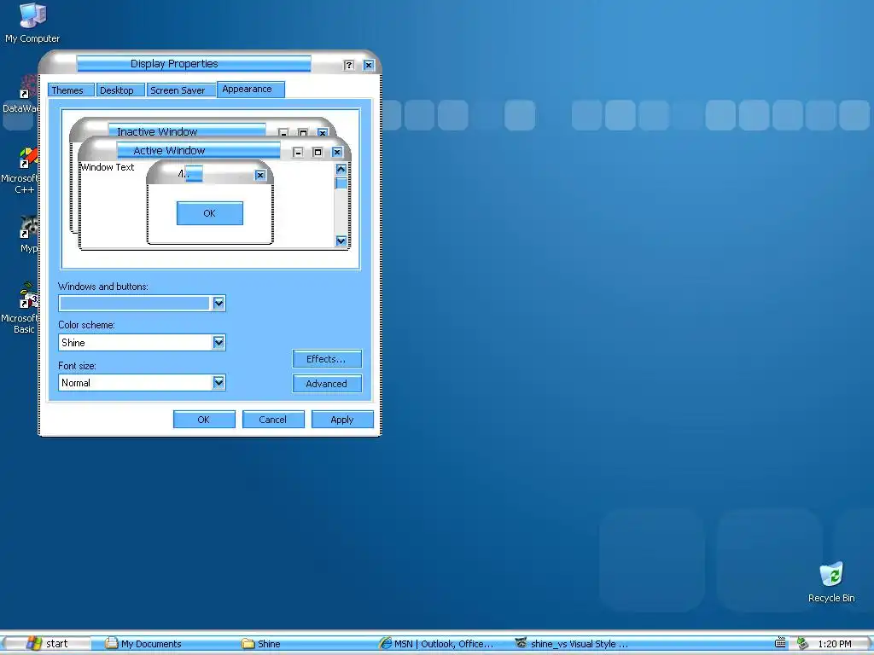Click the tray icon next to the clock
The height and width of the screenshot is (655, 874).
(802, 643)
